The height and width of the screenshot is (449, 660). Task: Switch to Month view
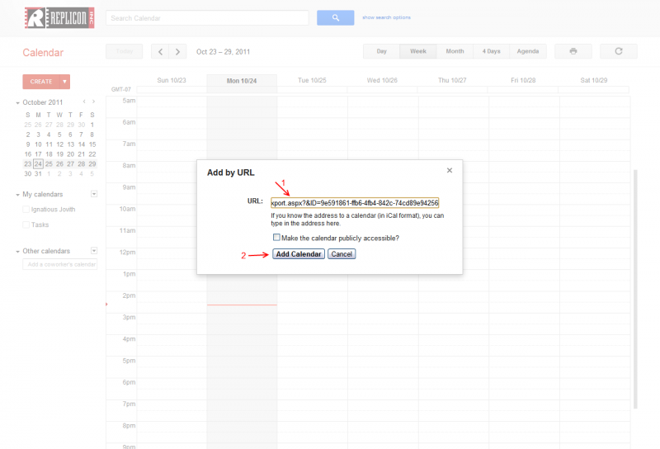pyautogui.click(x=455, y=51)
